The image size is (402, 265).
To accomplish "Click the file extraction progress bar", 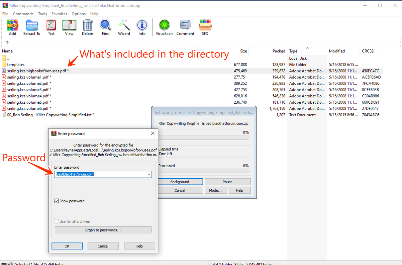I will tap(204, 138).
